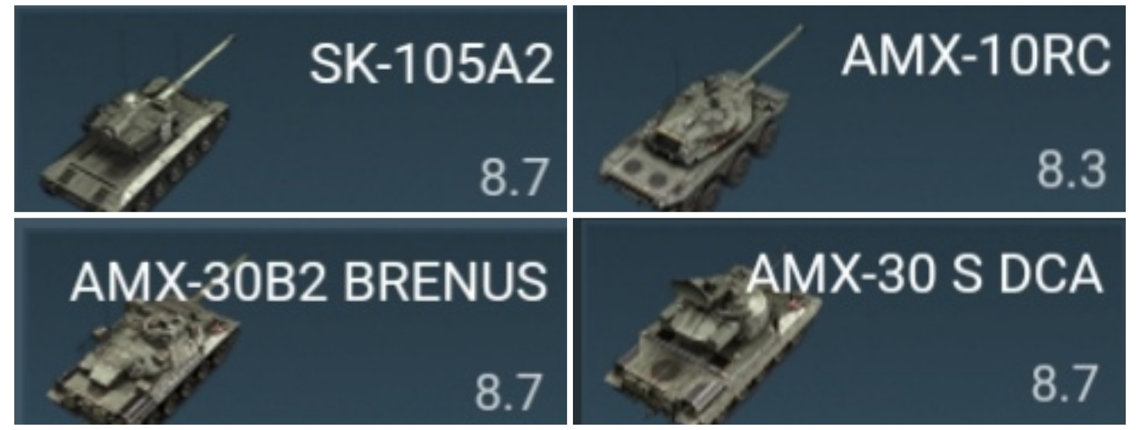Click 8.7 rating on AMX-30 S DCA
1140x430 pixels.
click(x=1065, y=384)
